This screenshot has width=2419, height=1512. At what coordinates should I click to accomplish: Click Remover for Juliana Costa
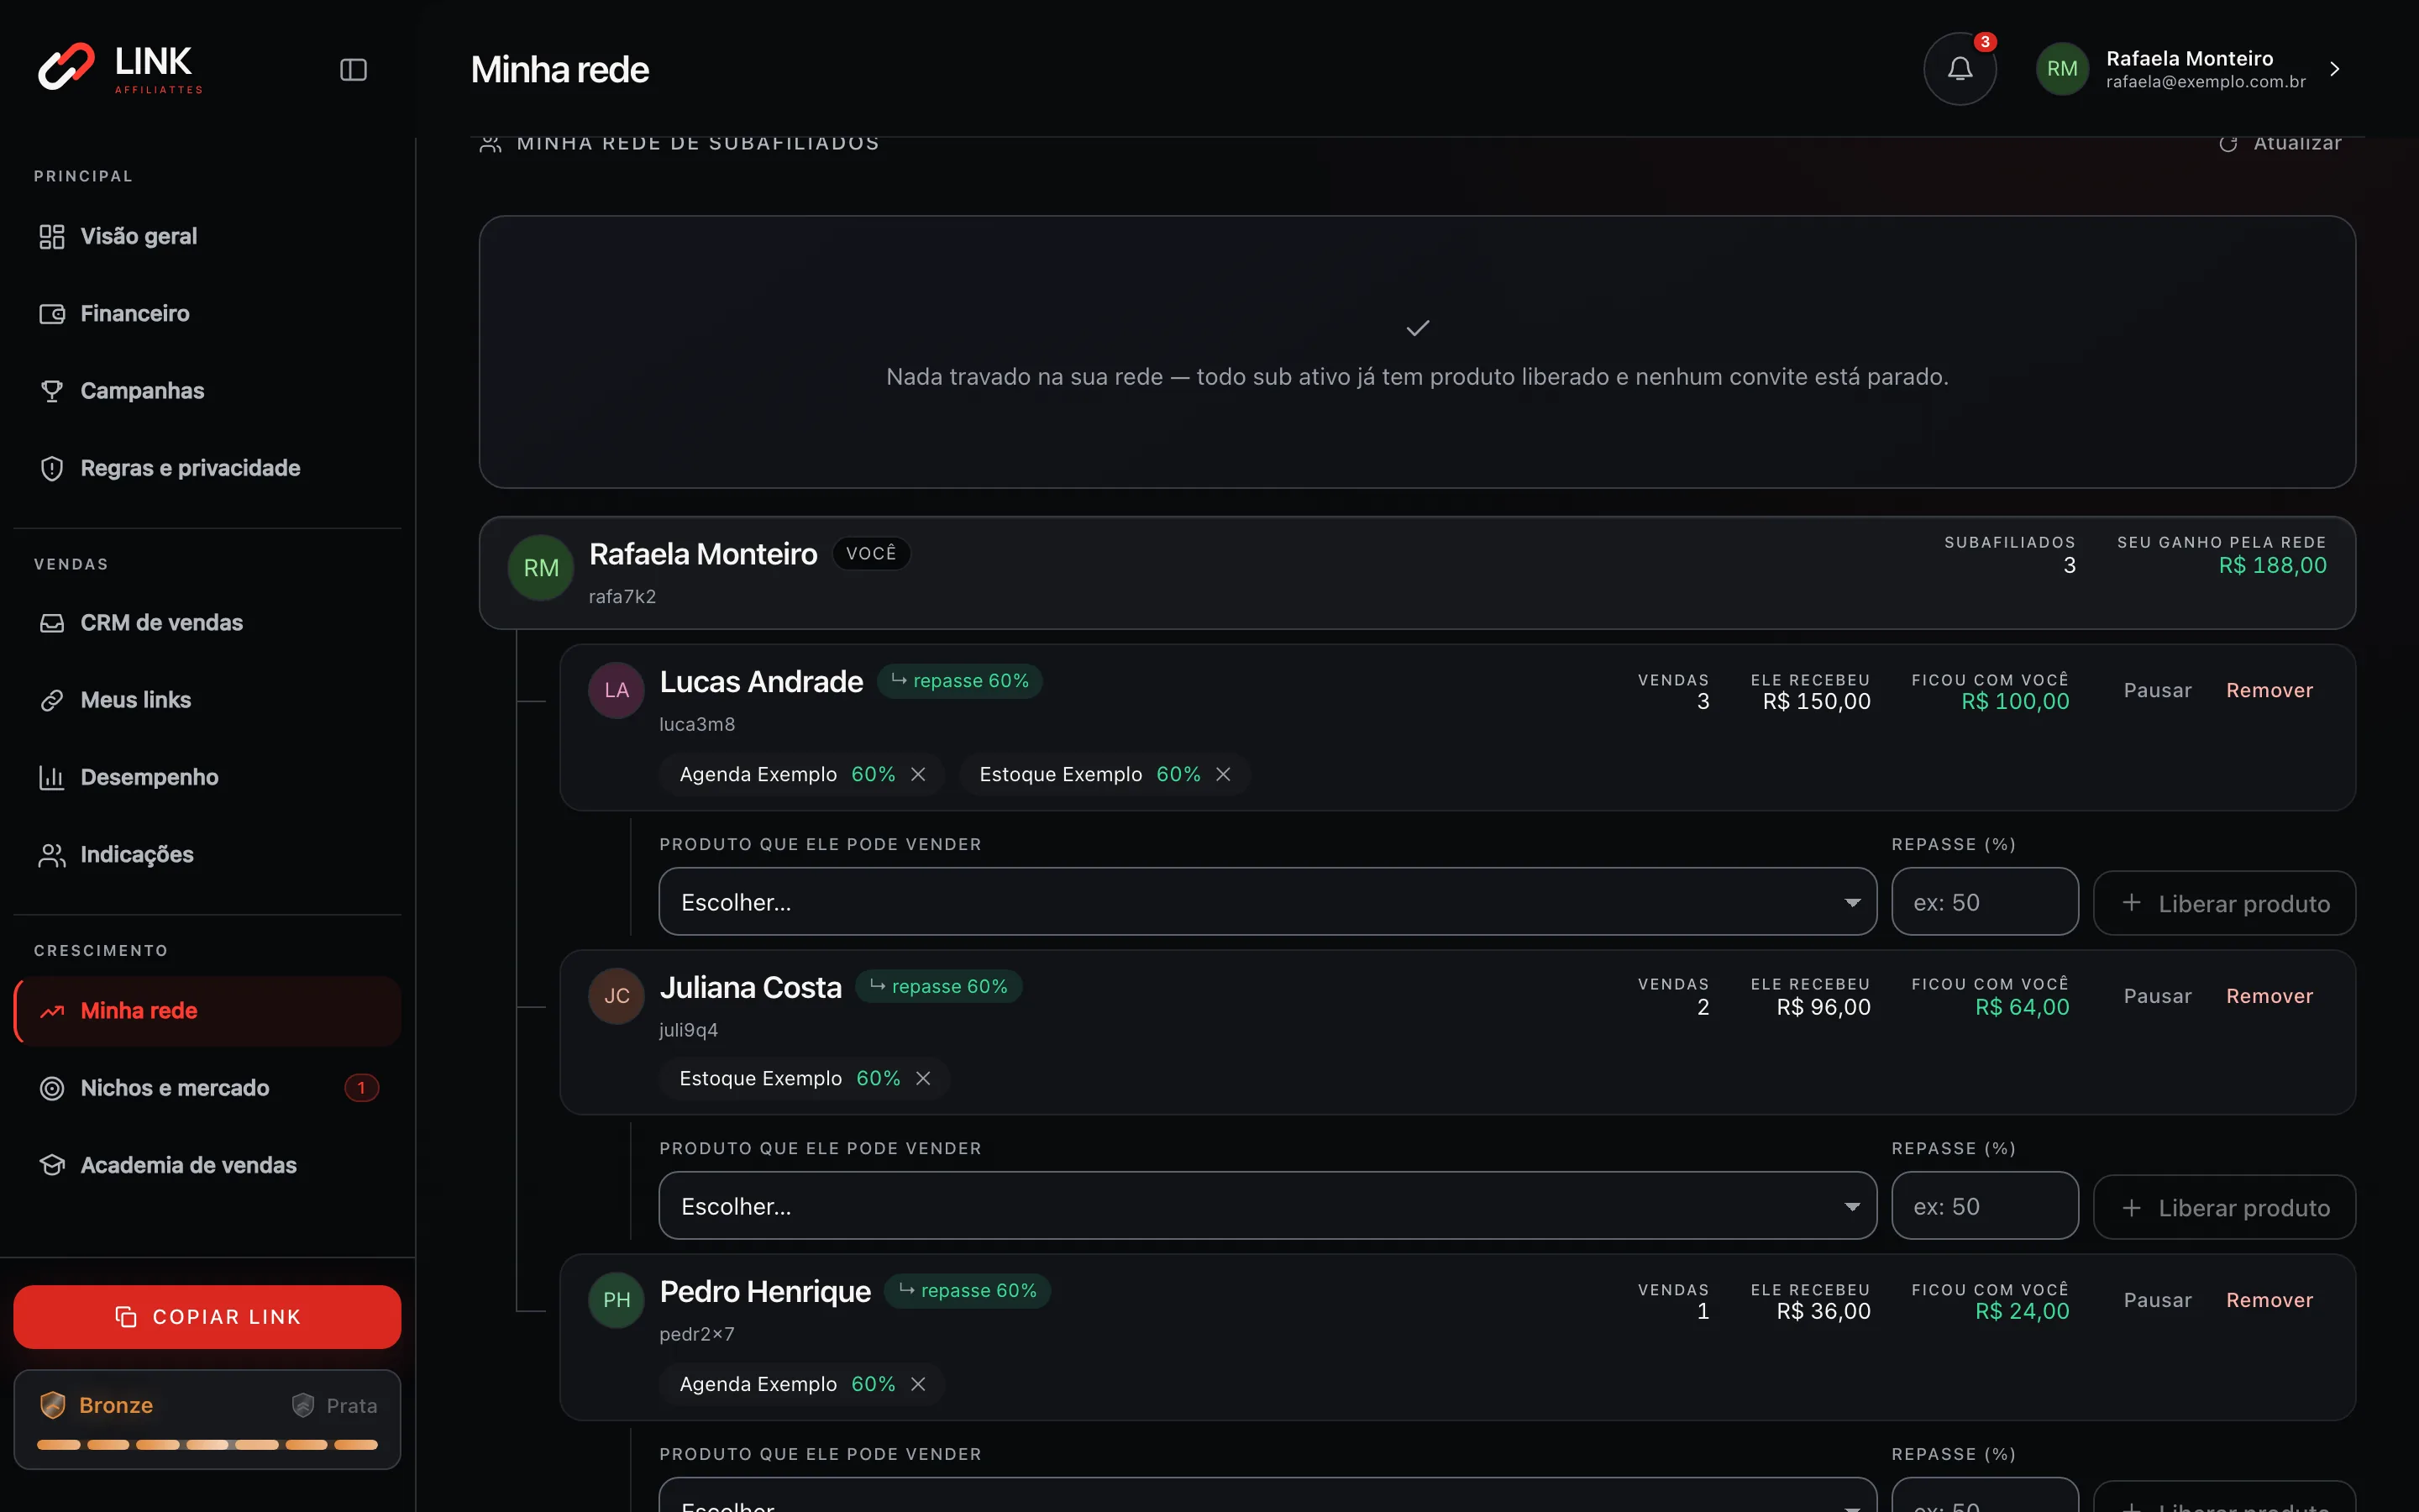click(x=2269, y=996)
